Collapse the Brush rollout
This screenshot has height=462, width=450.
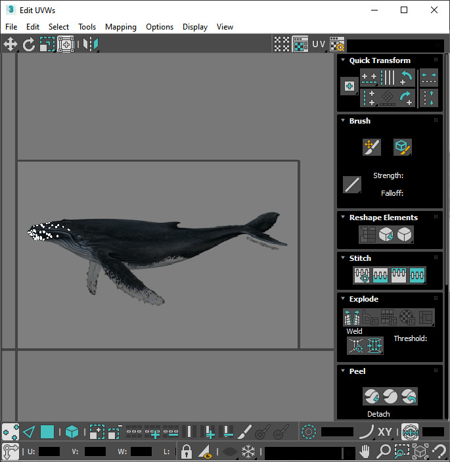point(343,120)
